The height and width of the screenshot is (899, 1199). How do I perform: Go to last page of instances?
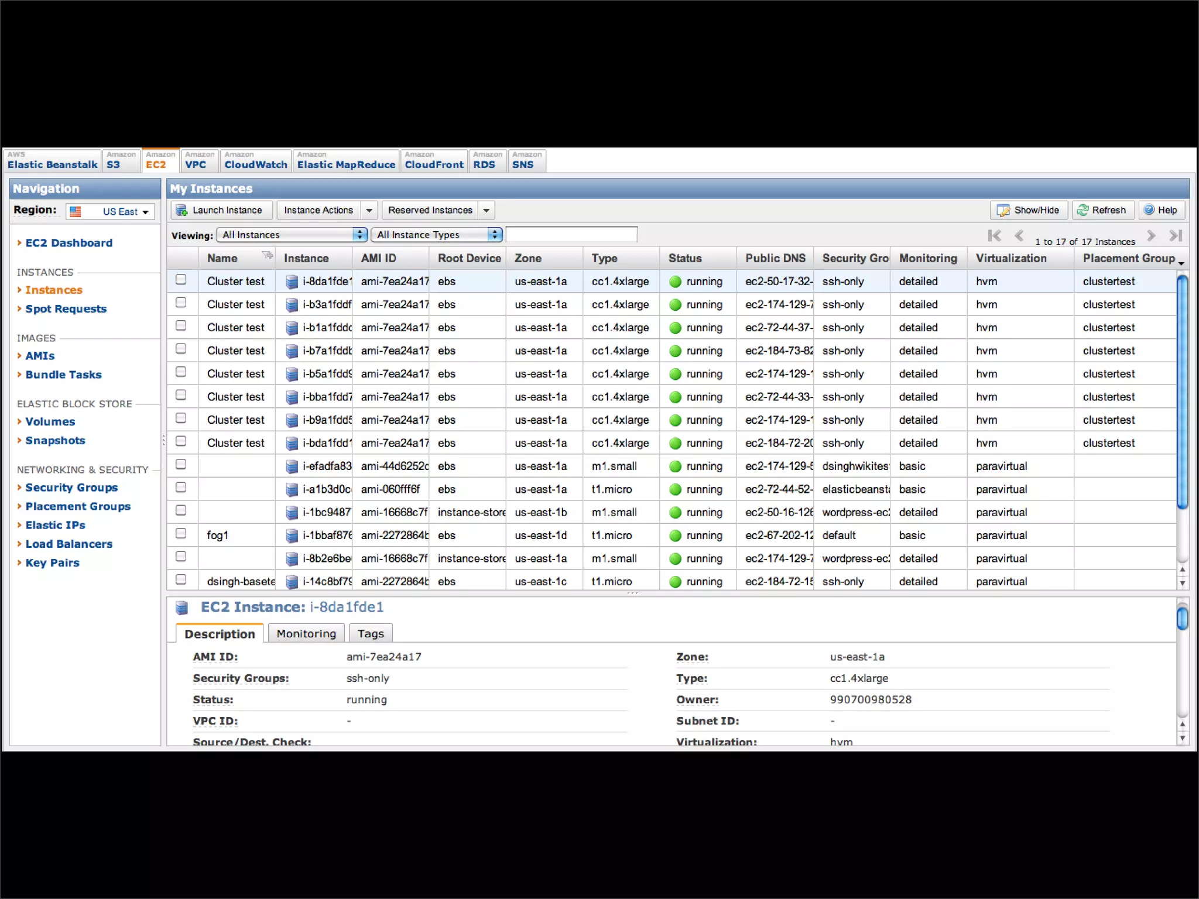[1176, 236]
